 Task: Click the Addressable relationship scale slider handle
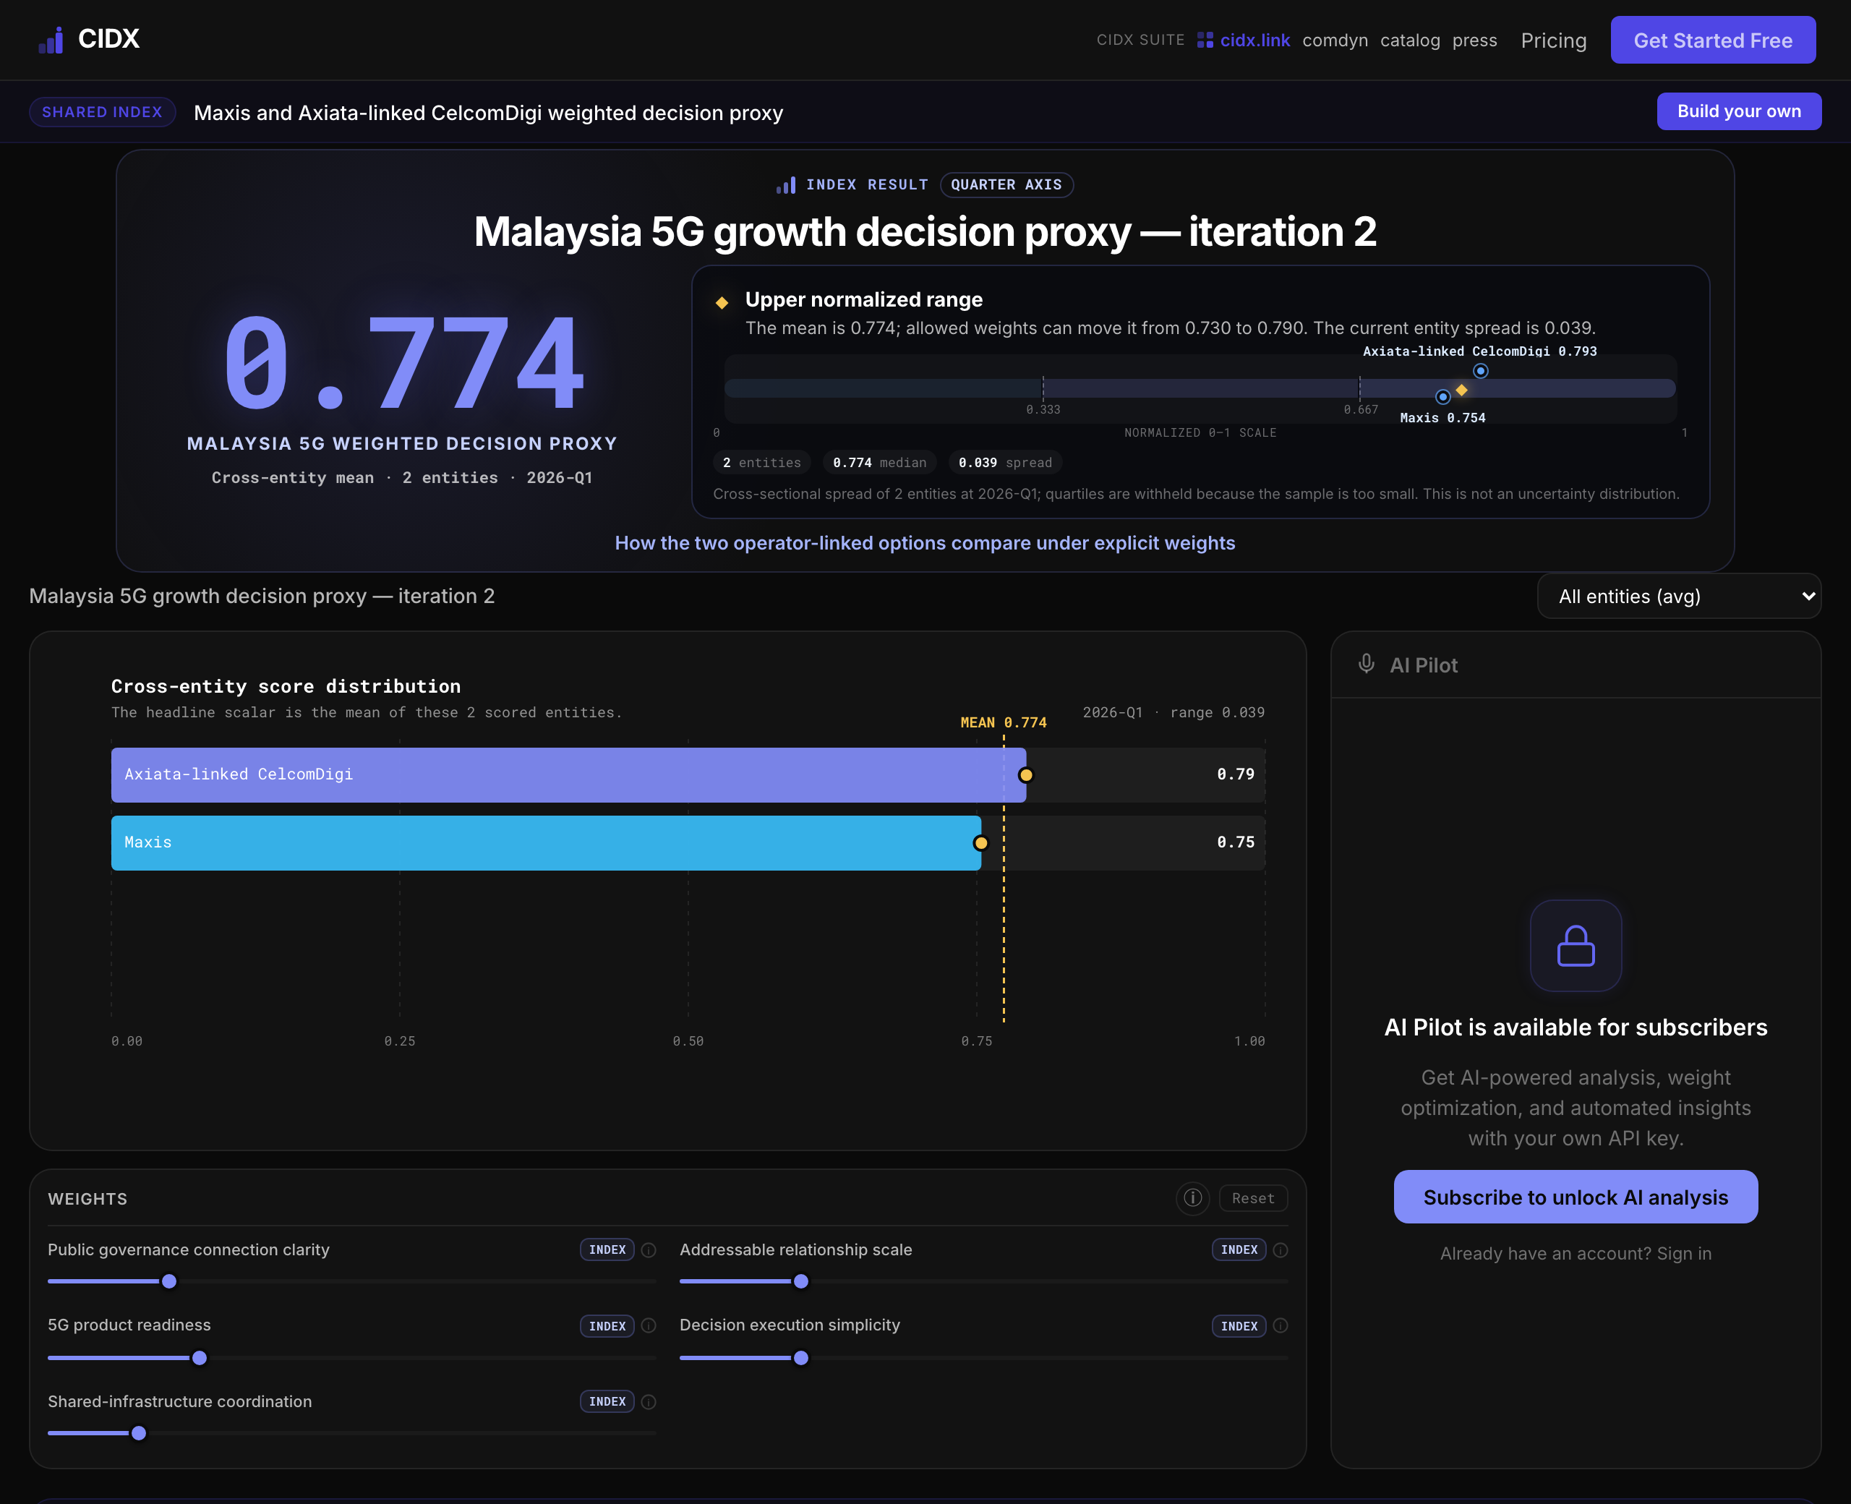coord(800,1281)
